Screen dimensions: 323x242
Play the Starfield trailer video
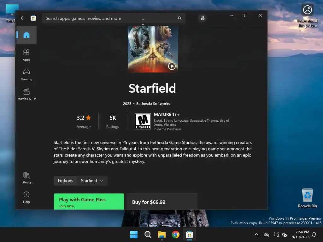pyautogui.click(x=172, y=66)
